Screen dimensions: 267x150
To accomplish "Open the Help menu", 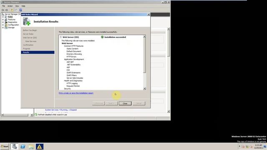I will point(23,6).
